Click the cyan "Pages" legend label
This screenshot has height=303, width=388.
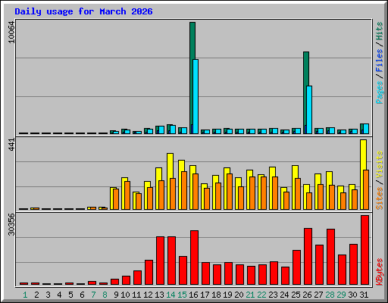tap(380, 92)
